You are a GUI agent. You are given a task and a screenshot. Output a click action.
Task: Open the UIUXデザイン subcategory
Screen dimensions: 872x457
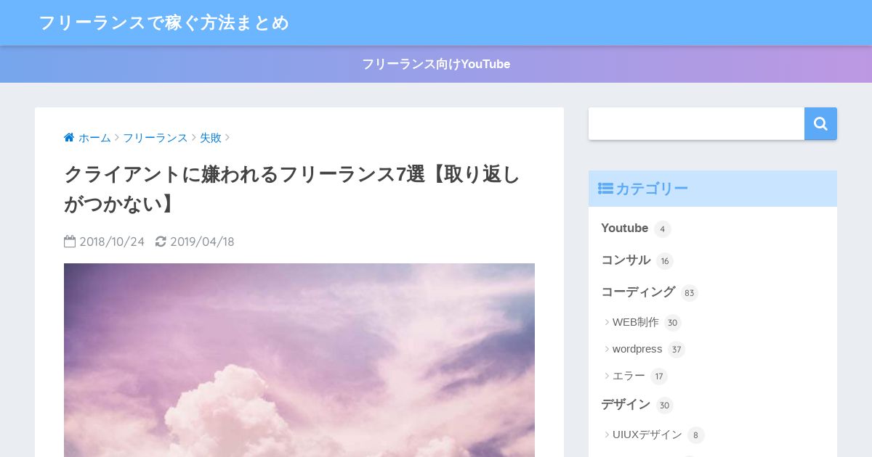click(647, 435)
